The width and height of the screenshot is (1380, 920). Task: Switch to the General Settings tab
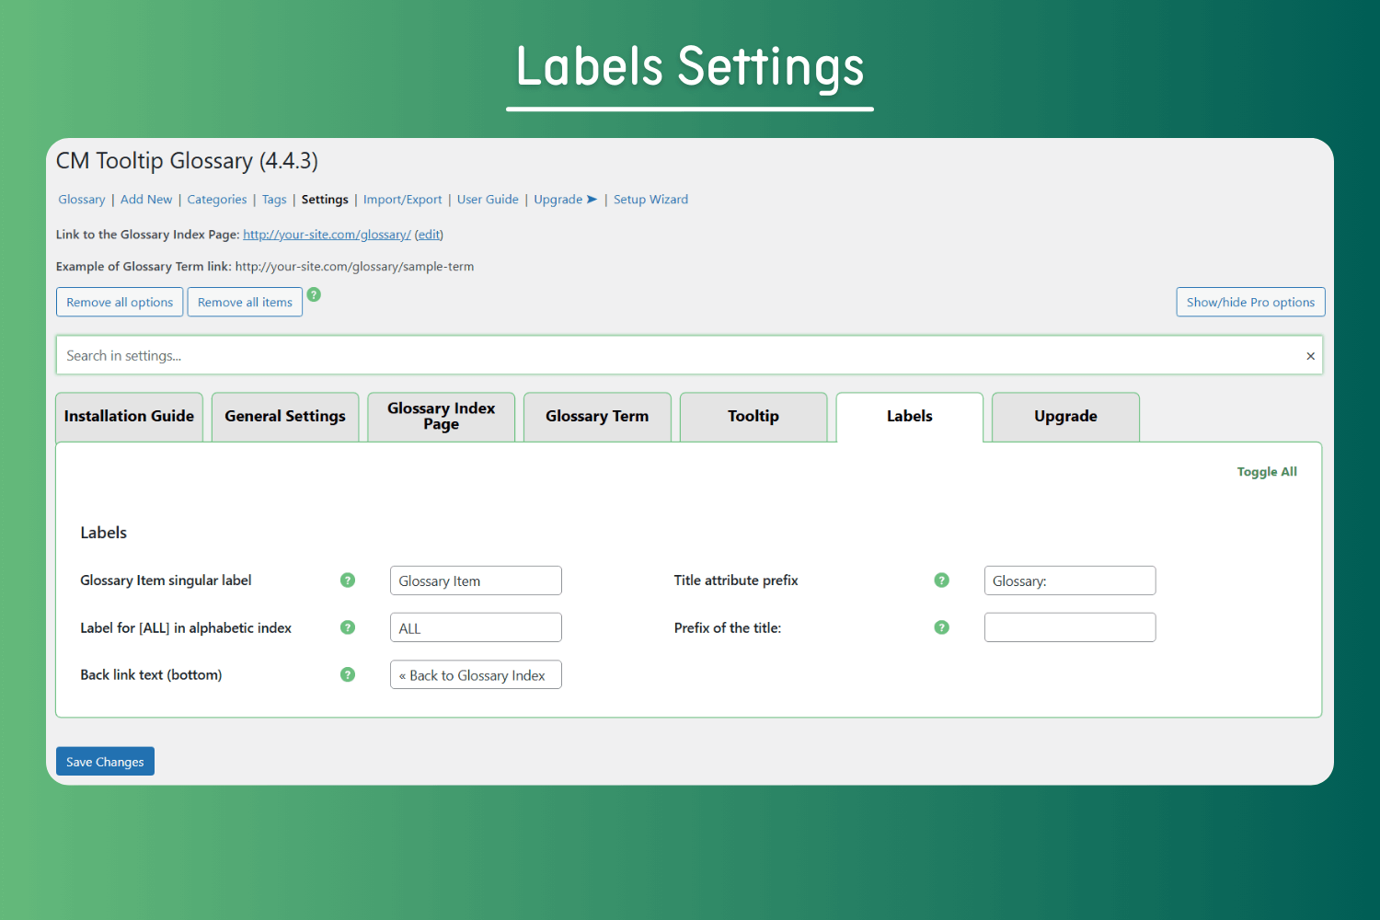[284, 416]
